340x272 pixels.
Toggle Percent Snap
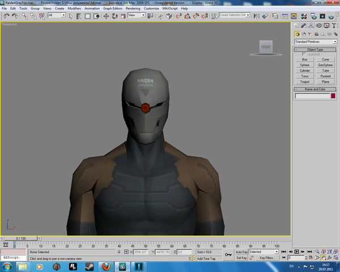coord(196,16)
